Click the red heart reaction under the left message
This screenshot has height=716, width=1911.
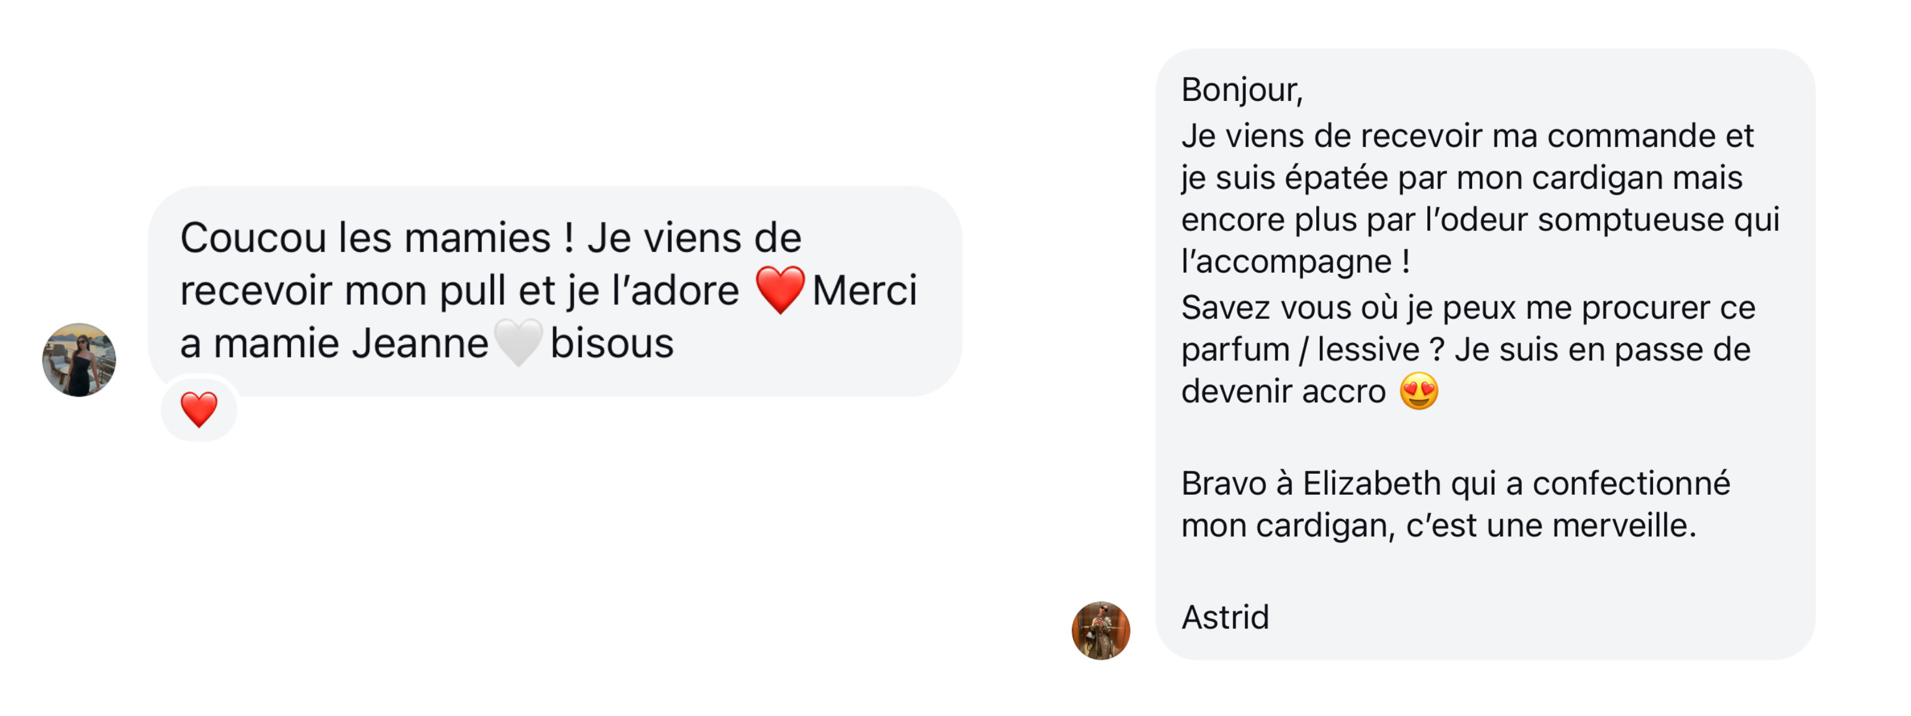pyautogui.click(x=199, y=409)
